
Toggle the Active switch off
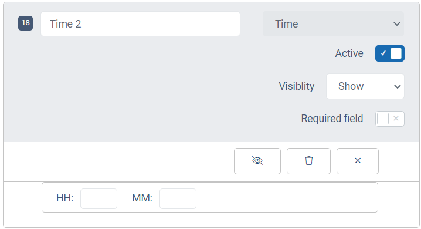pos(389,53)
